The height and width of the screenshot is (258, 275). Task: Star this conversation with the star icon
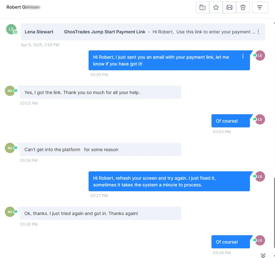pos(216,7)
